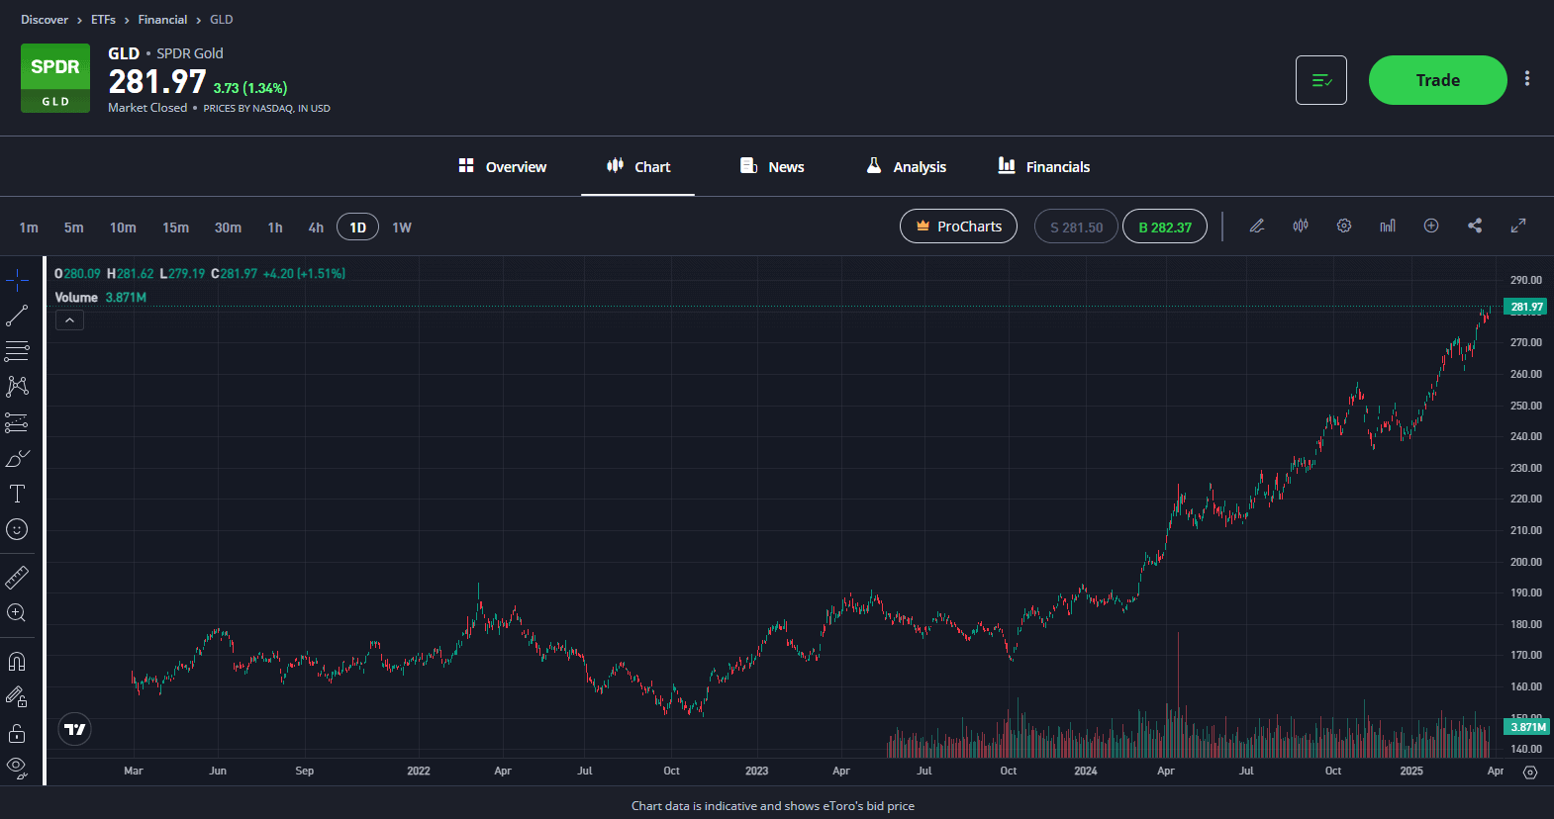Open the three-dot more options menu

click(1527, 78)
